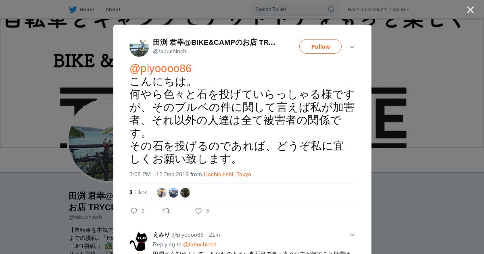Open first liker's avatar thumbnail
Image resolution: width=484 pixels, height=254 pixels.
tap(162, 193)
